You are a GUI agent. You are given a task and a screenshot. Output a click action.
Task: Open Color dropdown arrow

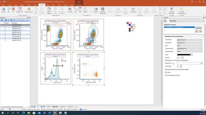192,55
